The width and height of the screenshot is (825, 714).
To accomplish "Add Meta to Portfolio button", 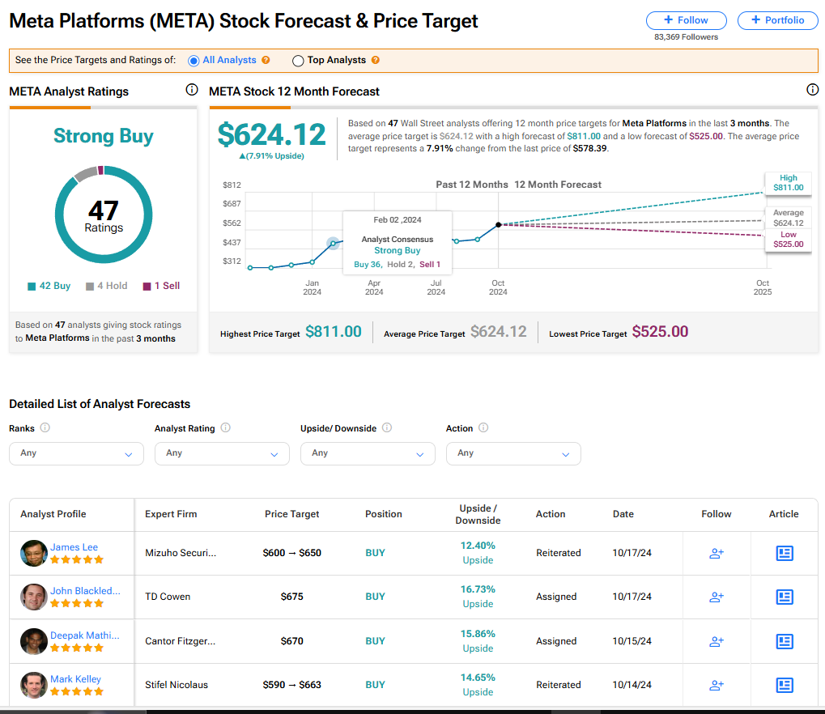I will click(x=777, y=20).
